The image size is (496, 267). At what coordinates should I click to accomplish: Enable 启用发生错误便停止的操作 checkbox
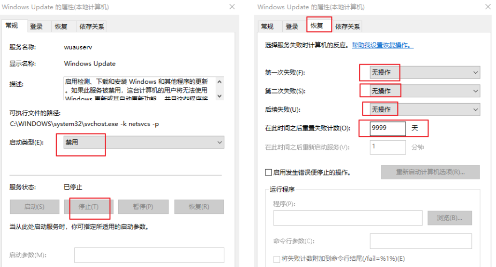click(269, 172)
